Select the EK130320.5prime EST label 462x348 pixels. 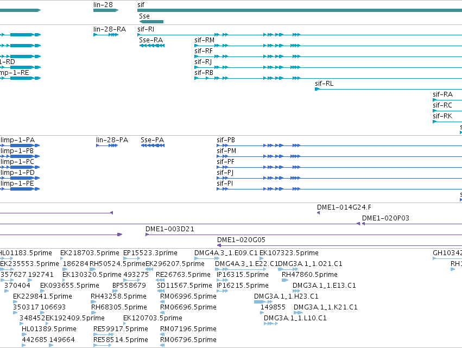pyautogui.click(x=92, y=275)
